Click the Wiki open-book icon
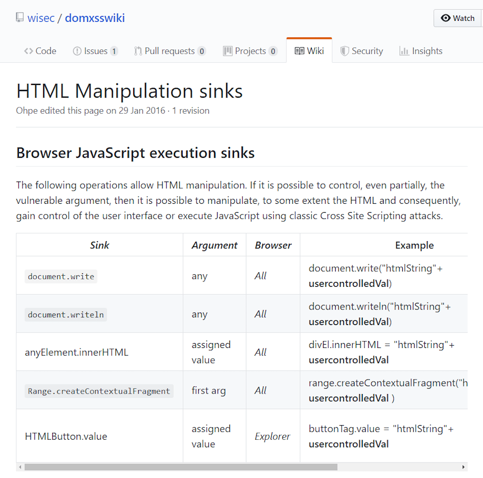 coord(299,51)
